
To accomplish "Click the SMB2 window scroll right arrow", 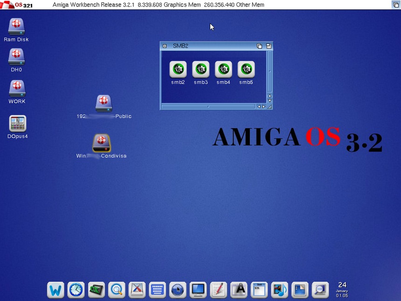I will pyautogui.click(x=264, y=106).
